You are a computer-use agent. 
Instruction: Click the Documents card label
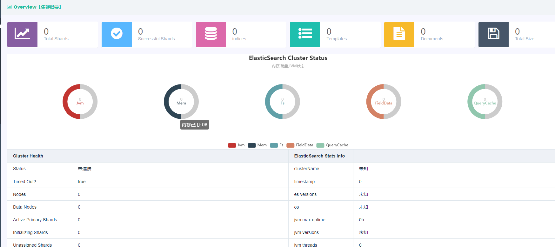[432, 39]
